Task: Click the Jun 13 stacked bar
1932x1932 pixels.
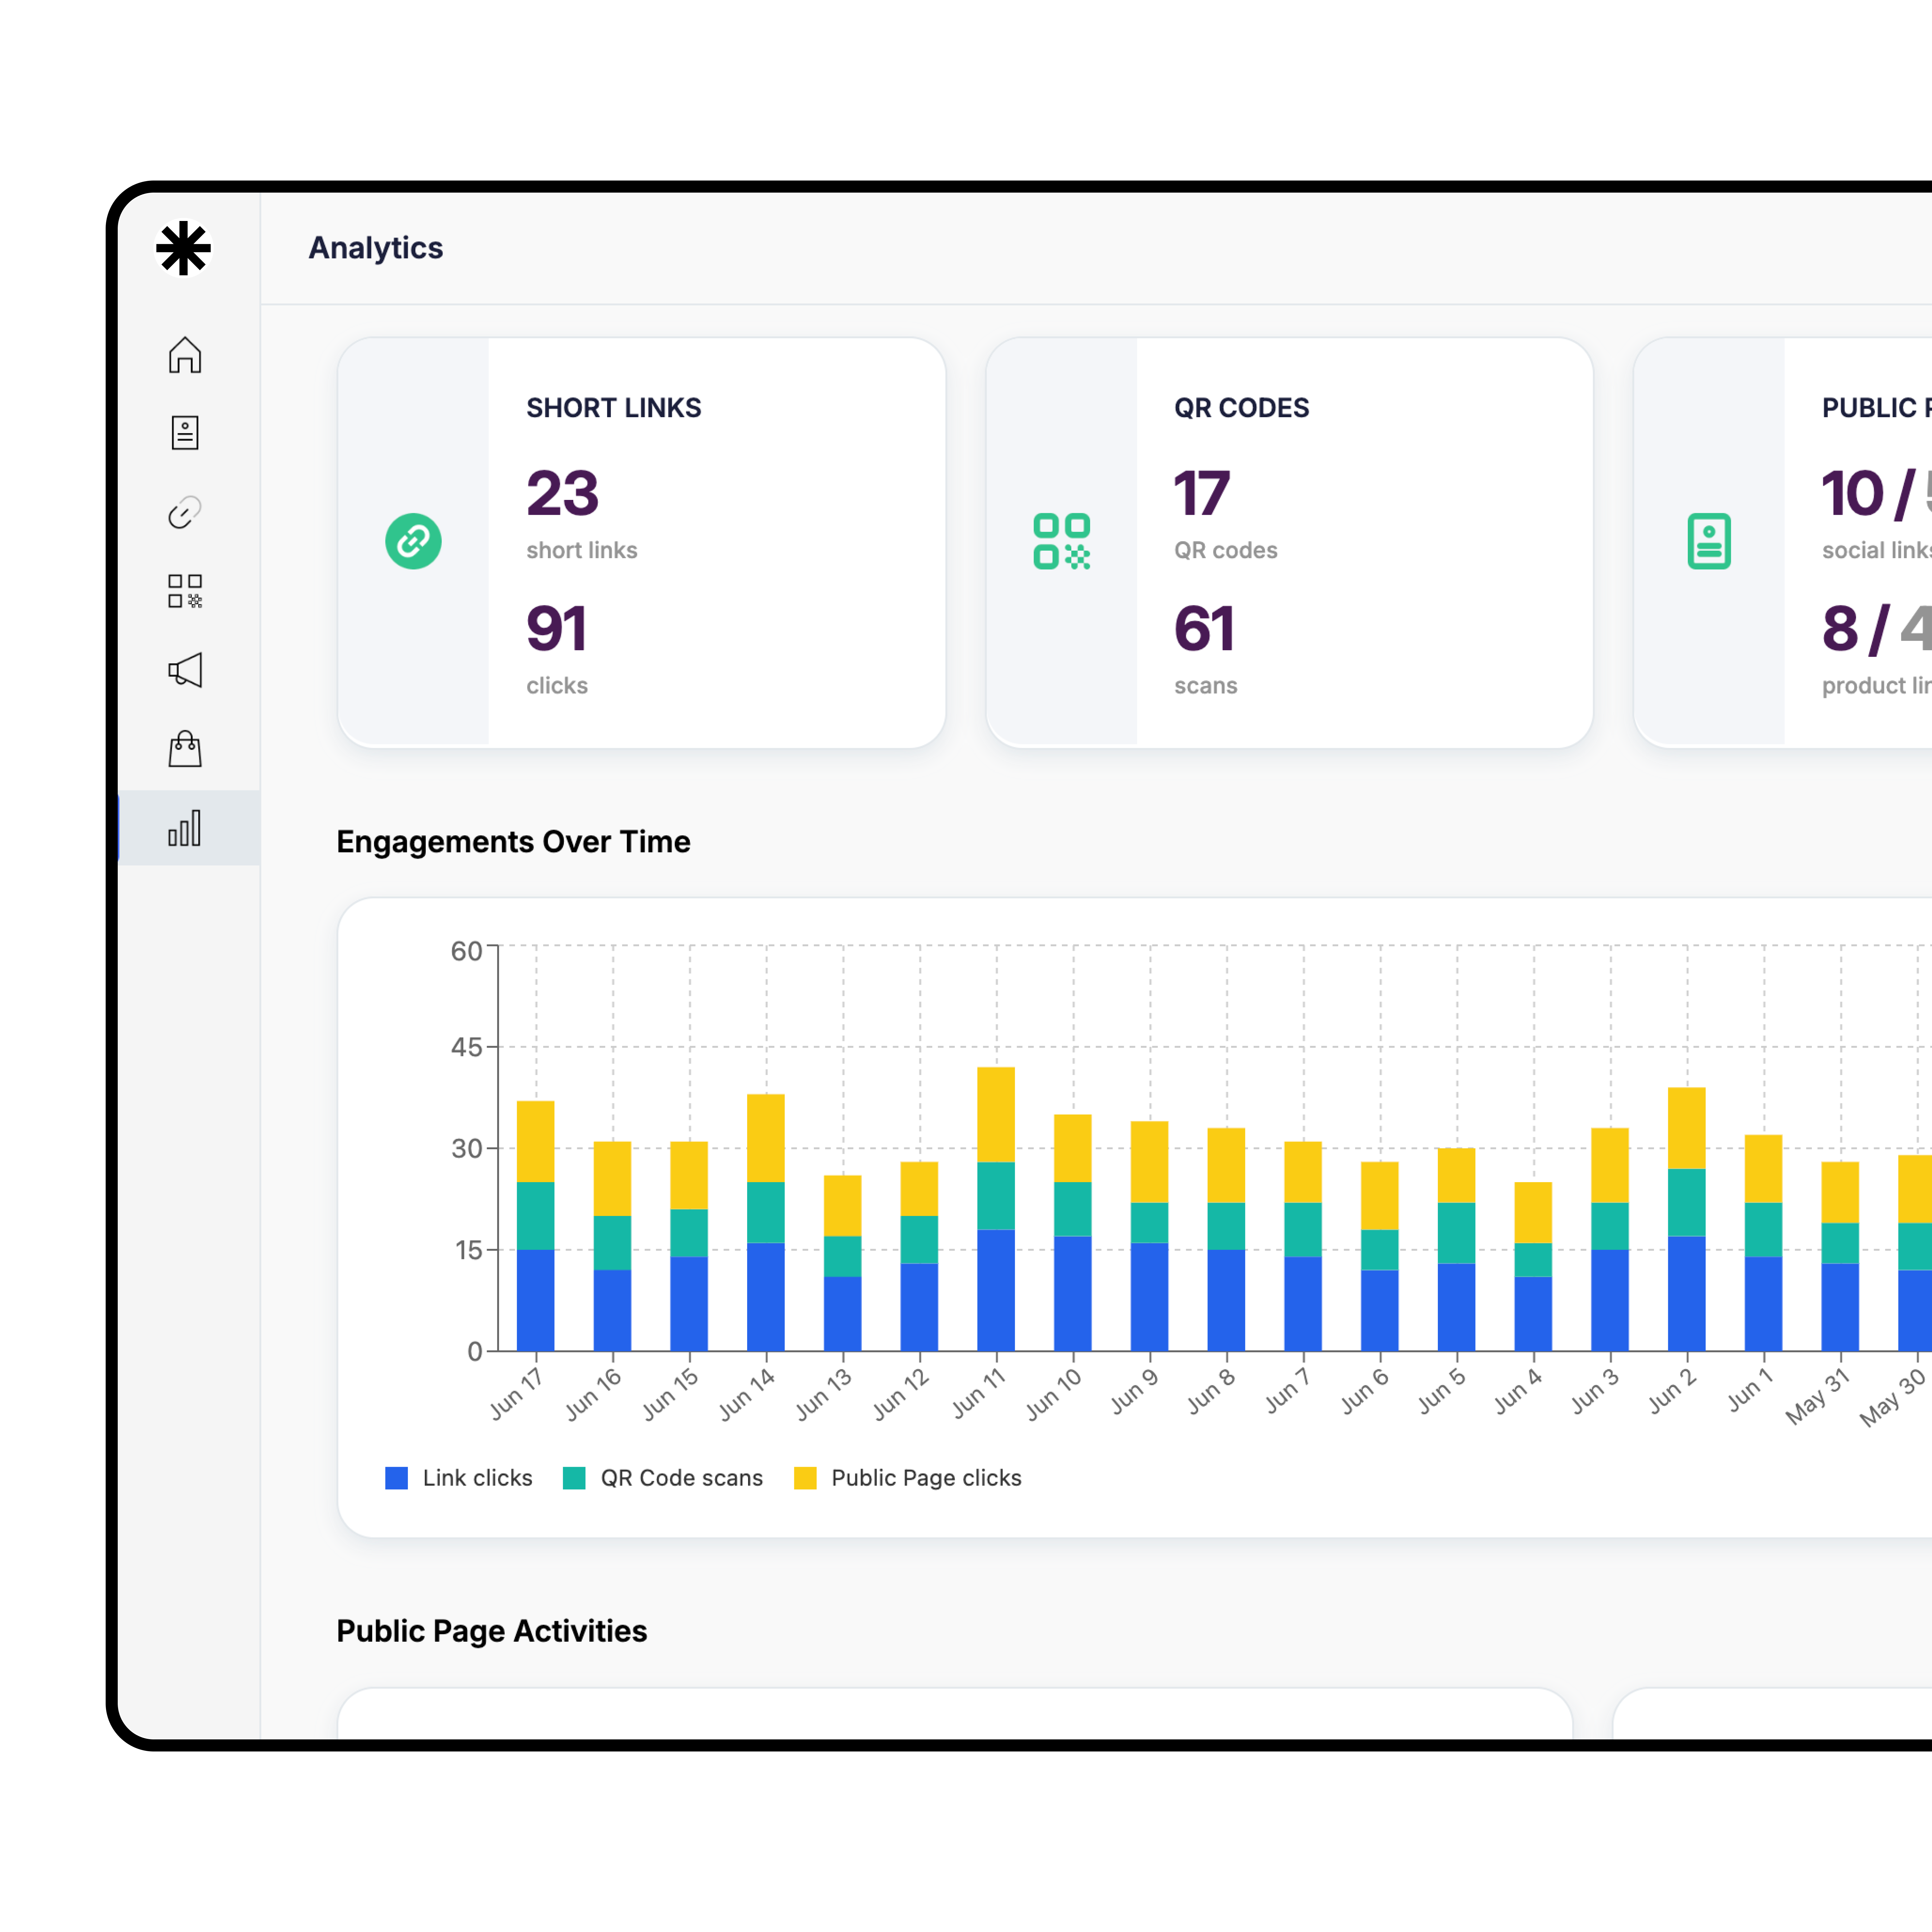Action: point(843,1263)
